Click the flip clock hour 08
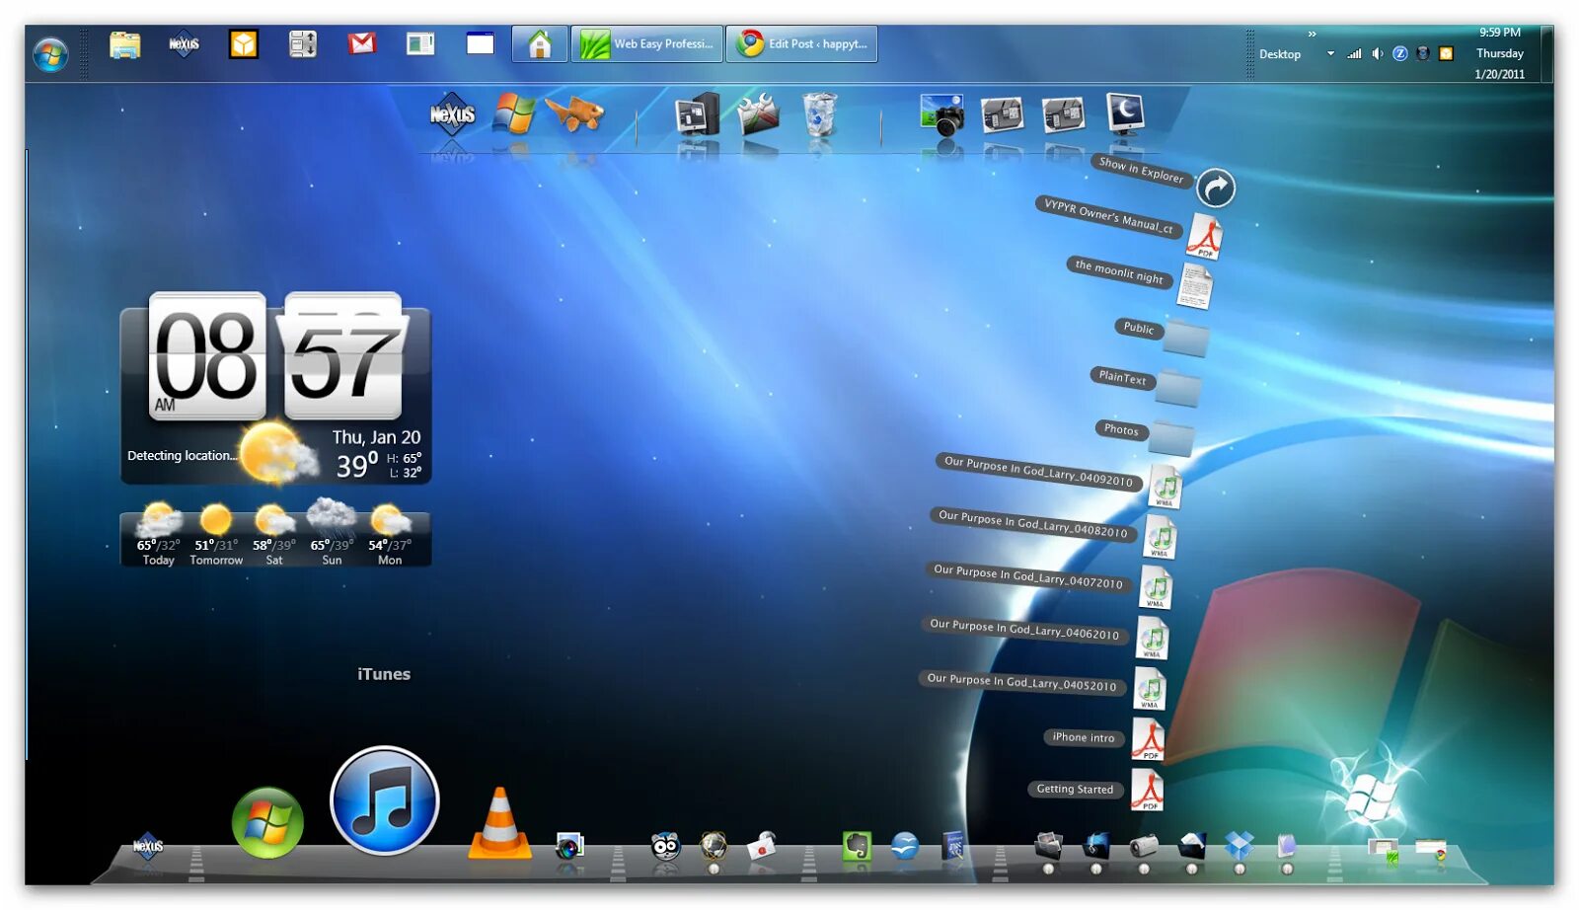 207,356
